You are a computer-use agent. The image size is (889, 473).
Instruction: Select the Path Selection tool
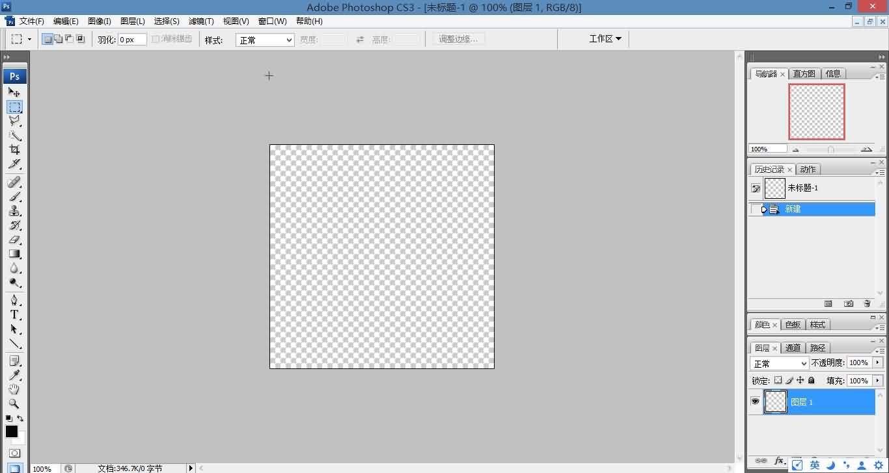pos(14,329)
